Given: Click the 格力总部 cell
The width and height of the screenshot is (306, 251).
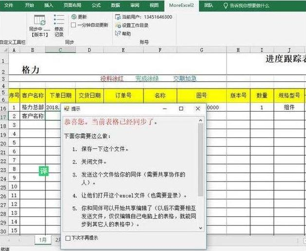Looking at the screenshot, I should [33, 107].
